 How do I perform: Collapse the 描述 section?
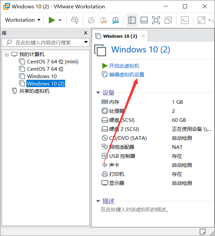click(x=98, y=201)
